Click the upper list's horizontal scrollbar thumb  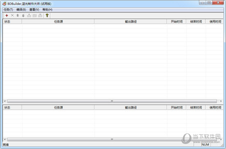coord(112,101)
